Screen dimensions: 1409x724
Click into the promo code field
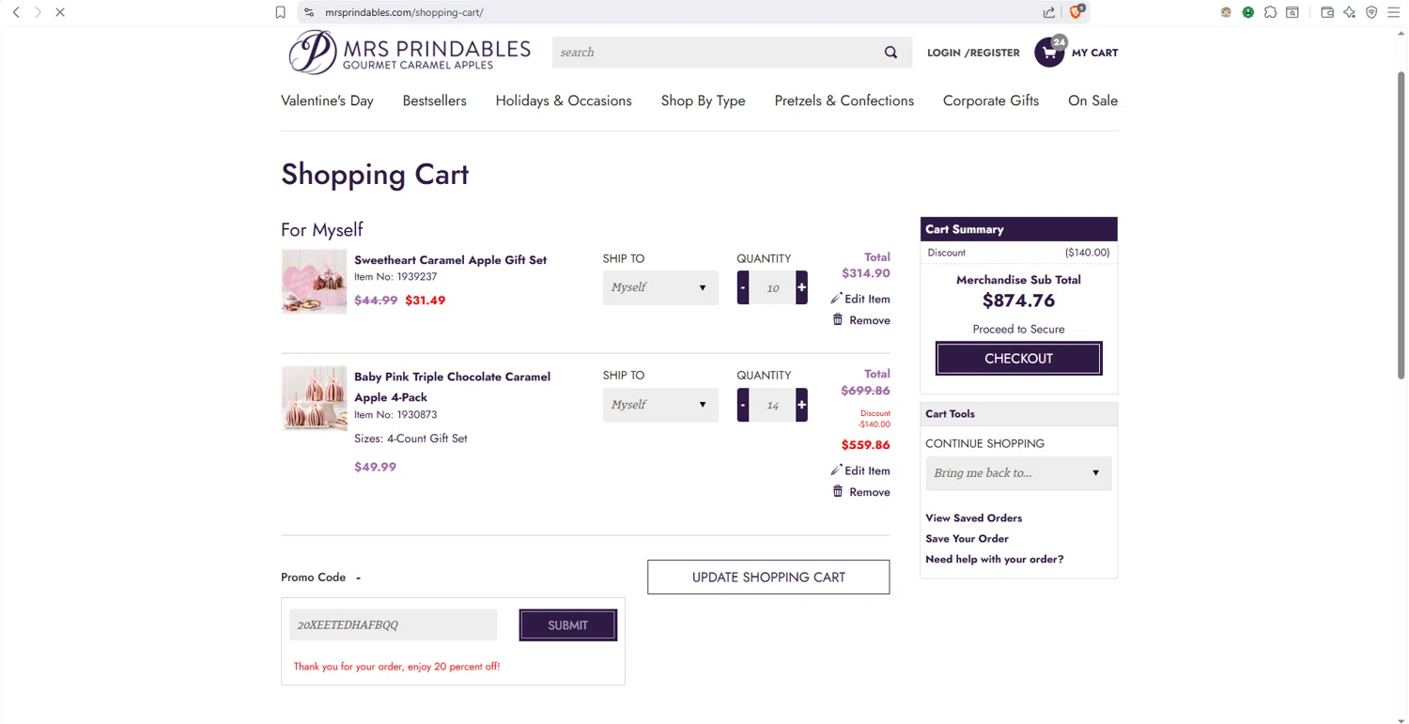pyautogui.click(x=393, y=624)
